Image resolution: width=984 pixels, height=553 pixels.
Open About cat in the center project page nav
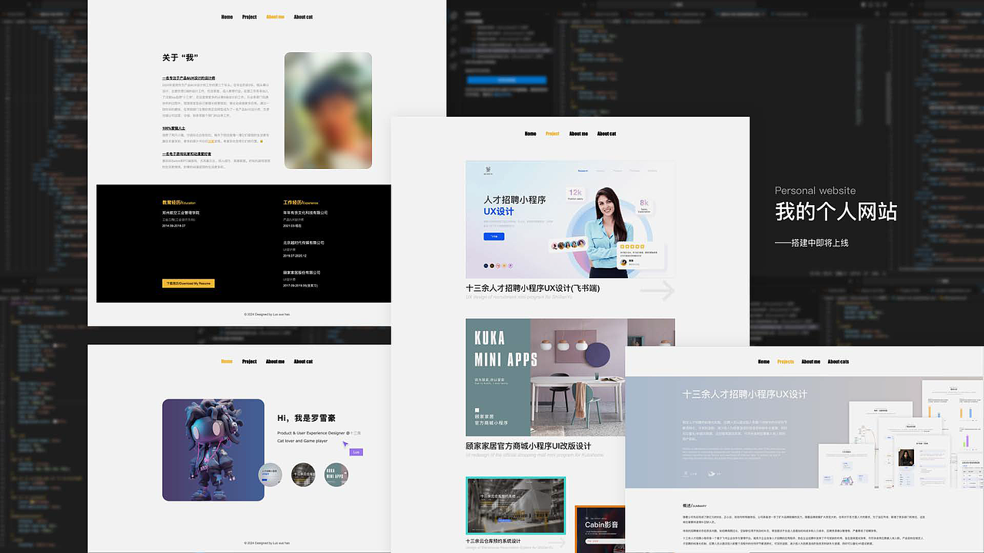(607, 134)
